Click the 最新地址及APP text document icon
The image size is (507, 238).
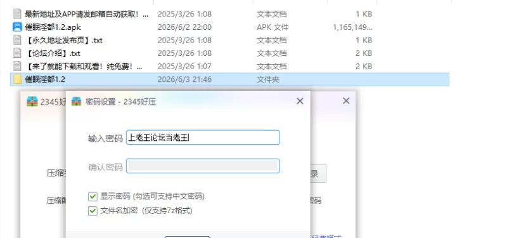tap(17, 14)
